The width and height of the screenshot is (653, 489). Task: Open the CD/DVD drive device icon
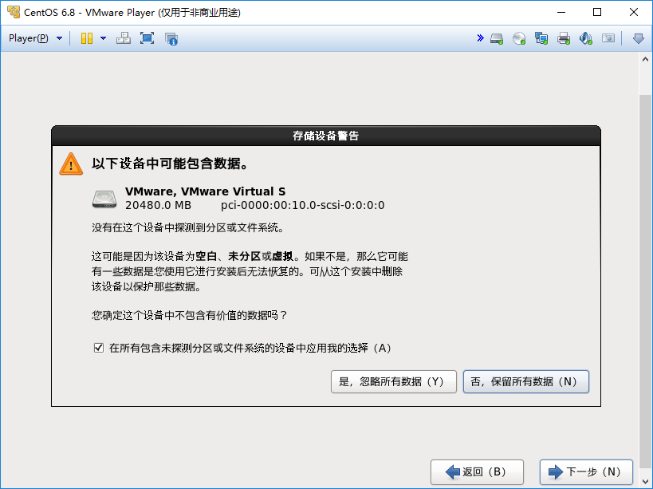click(519, 39)
